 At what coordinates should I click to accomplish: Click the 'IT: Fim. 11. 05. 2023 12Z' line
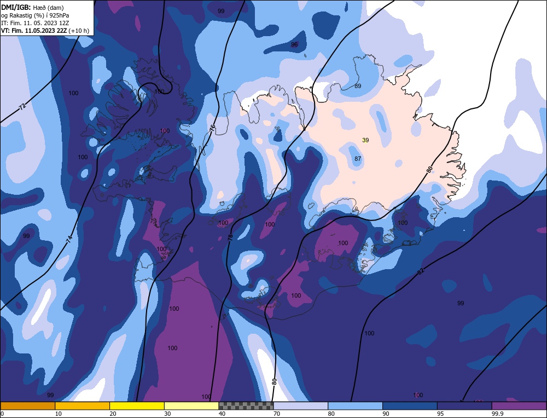click(35, 23)
